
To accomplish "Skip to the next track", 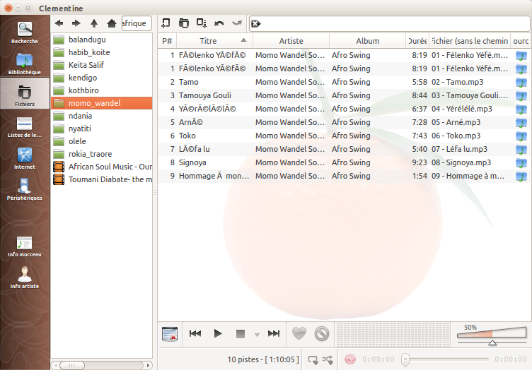I will (274, 334).
